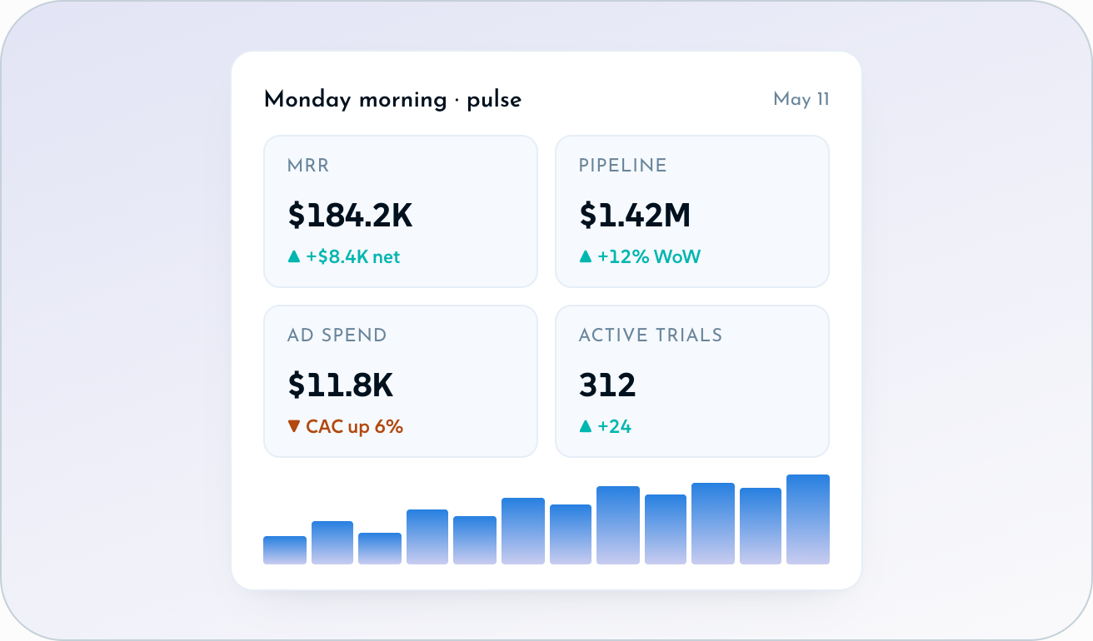1093x641 pixels.
Task: Click the up triangle beside +24
Action: tap(585, 426)
